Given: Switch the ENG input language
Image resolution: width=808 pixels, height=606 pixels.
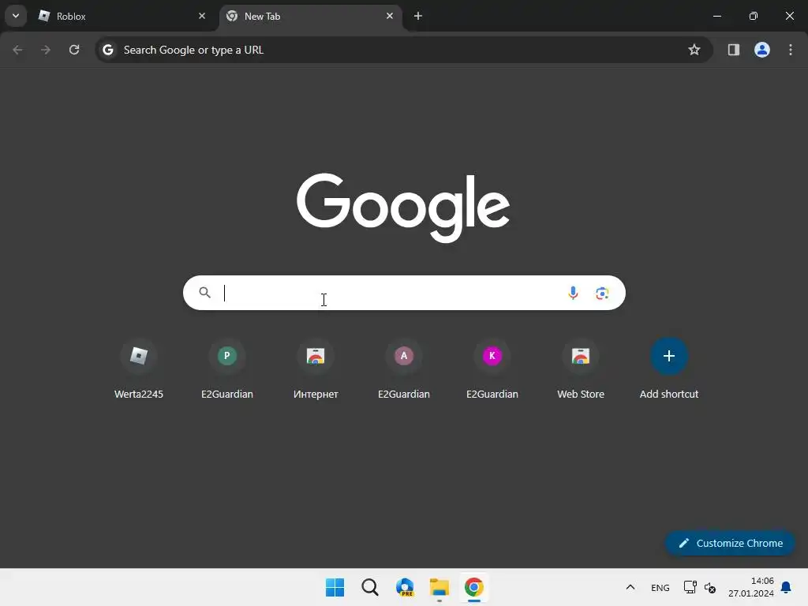Looking at the screenshot, I should coord(660,587).
